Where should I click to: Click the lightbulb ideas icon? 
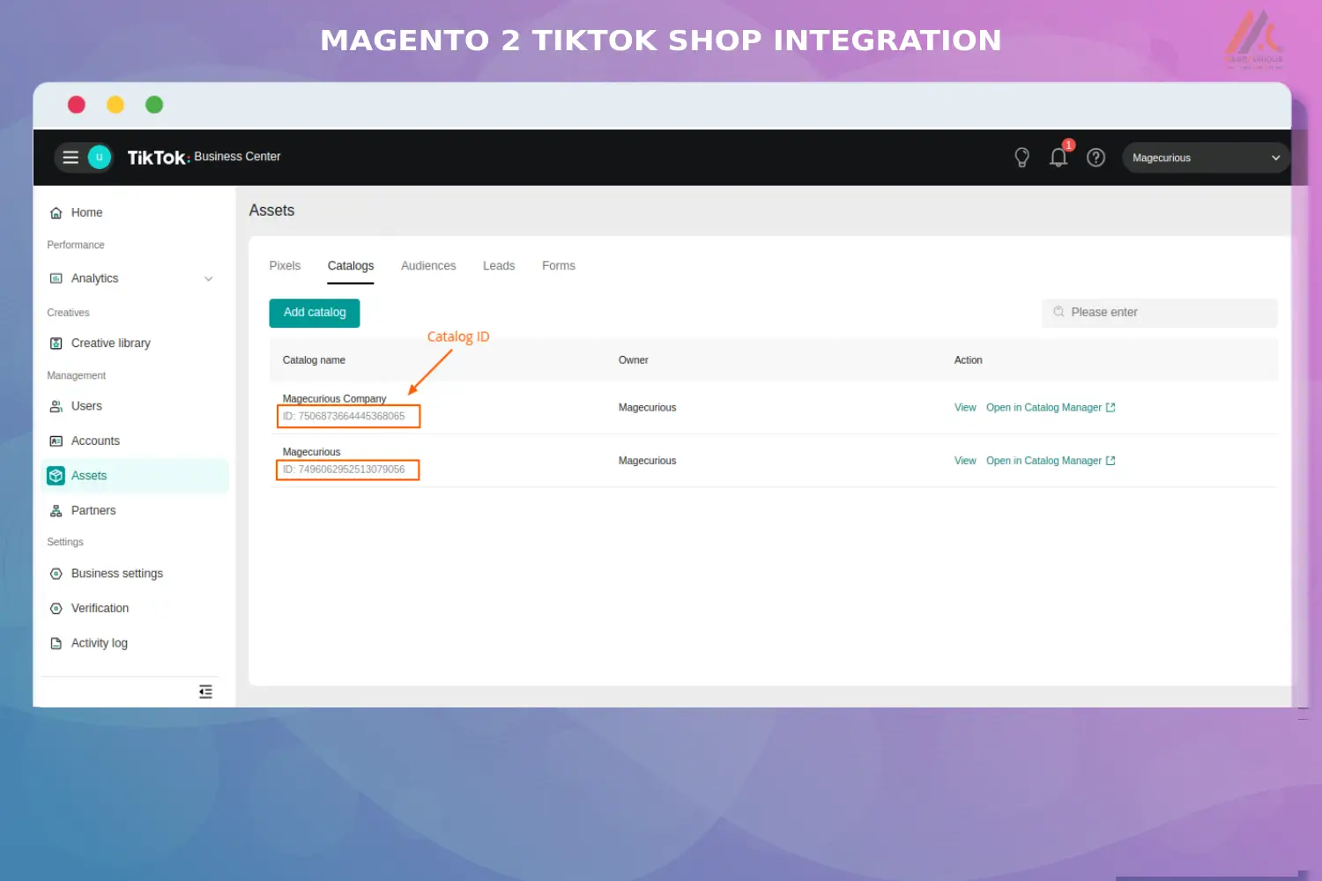pyautogui.click(x=1021, y=157)
